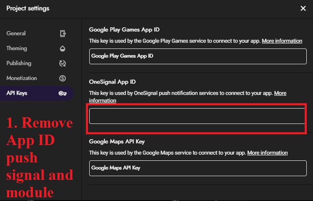The height and width of the screenshot is (201, 313).
Task: Open More information link for Google Play Games
Action: 282,41
